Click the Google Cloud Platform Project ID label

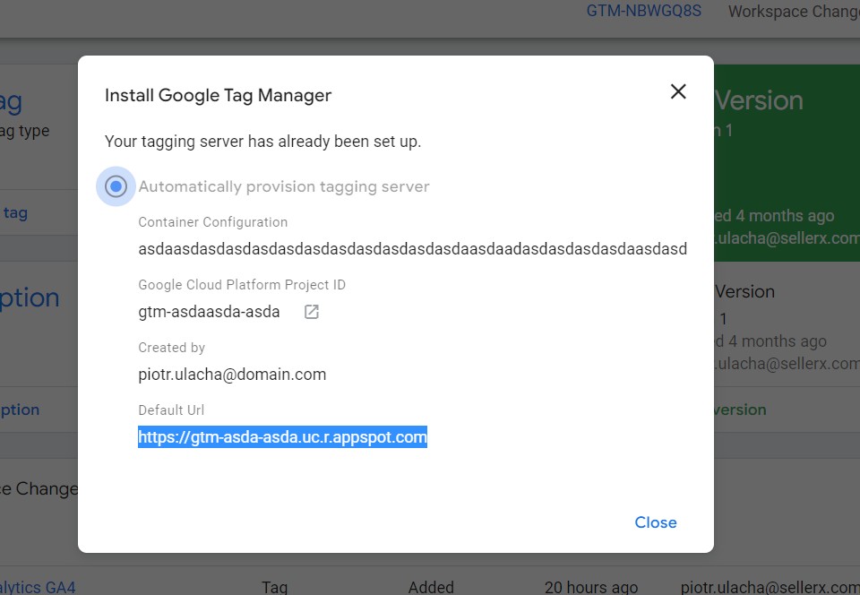point(242,285)
